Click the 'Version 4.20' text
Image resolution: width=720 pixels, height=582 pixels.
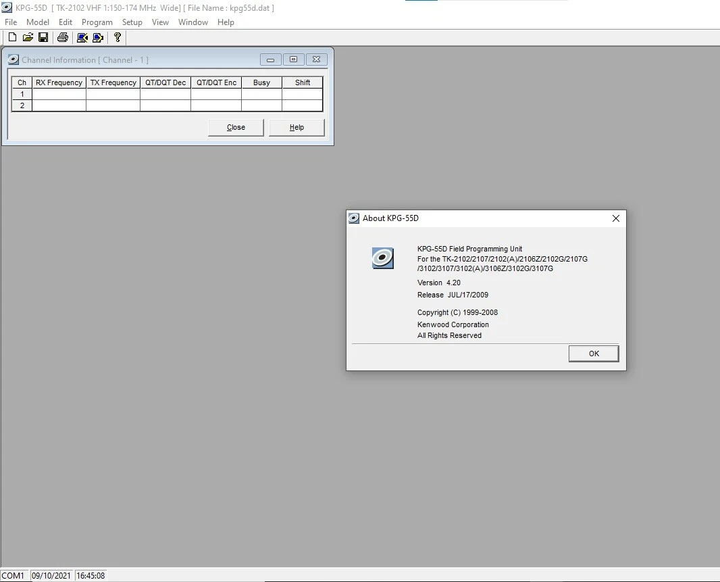coord(439,283)
